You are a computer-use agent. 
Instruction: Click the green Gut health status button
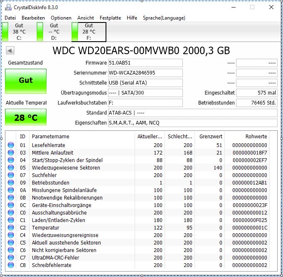[x=26, y=81]
